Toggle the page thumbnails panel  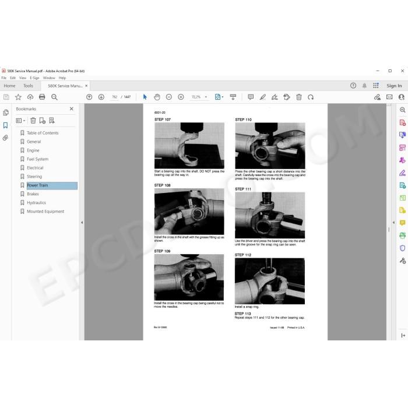tap(5, 112)
